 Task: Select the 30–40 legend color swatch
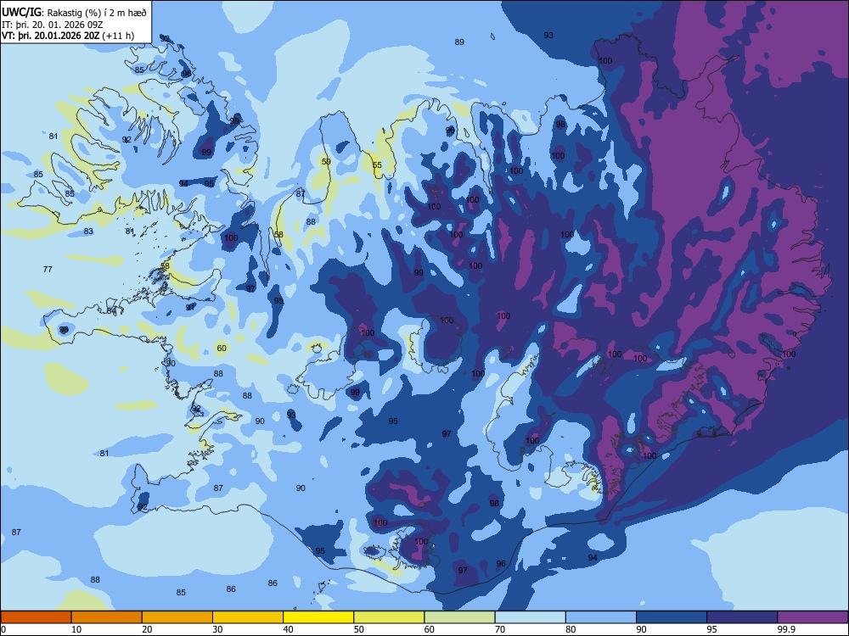pyautogui.click(x=248, y=617)
